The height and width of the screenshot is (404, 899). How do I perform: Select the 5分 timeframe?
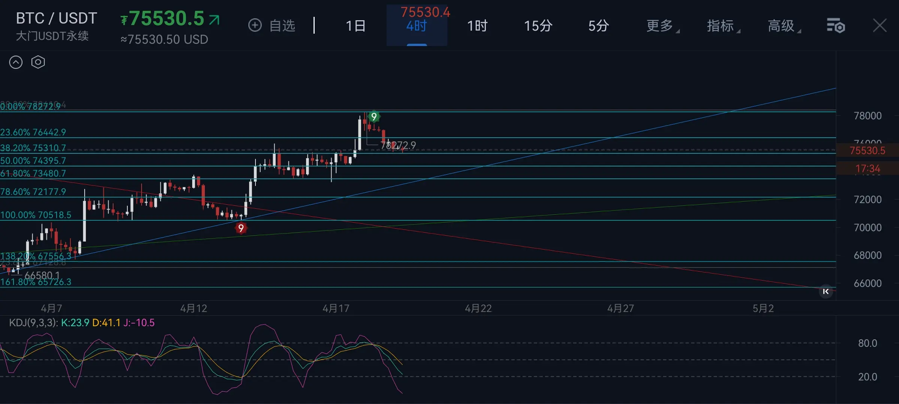pyautogui.click(x=598, y=26)
